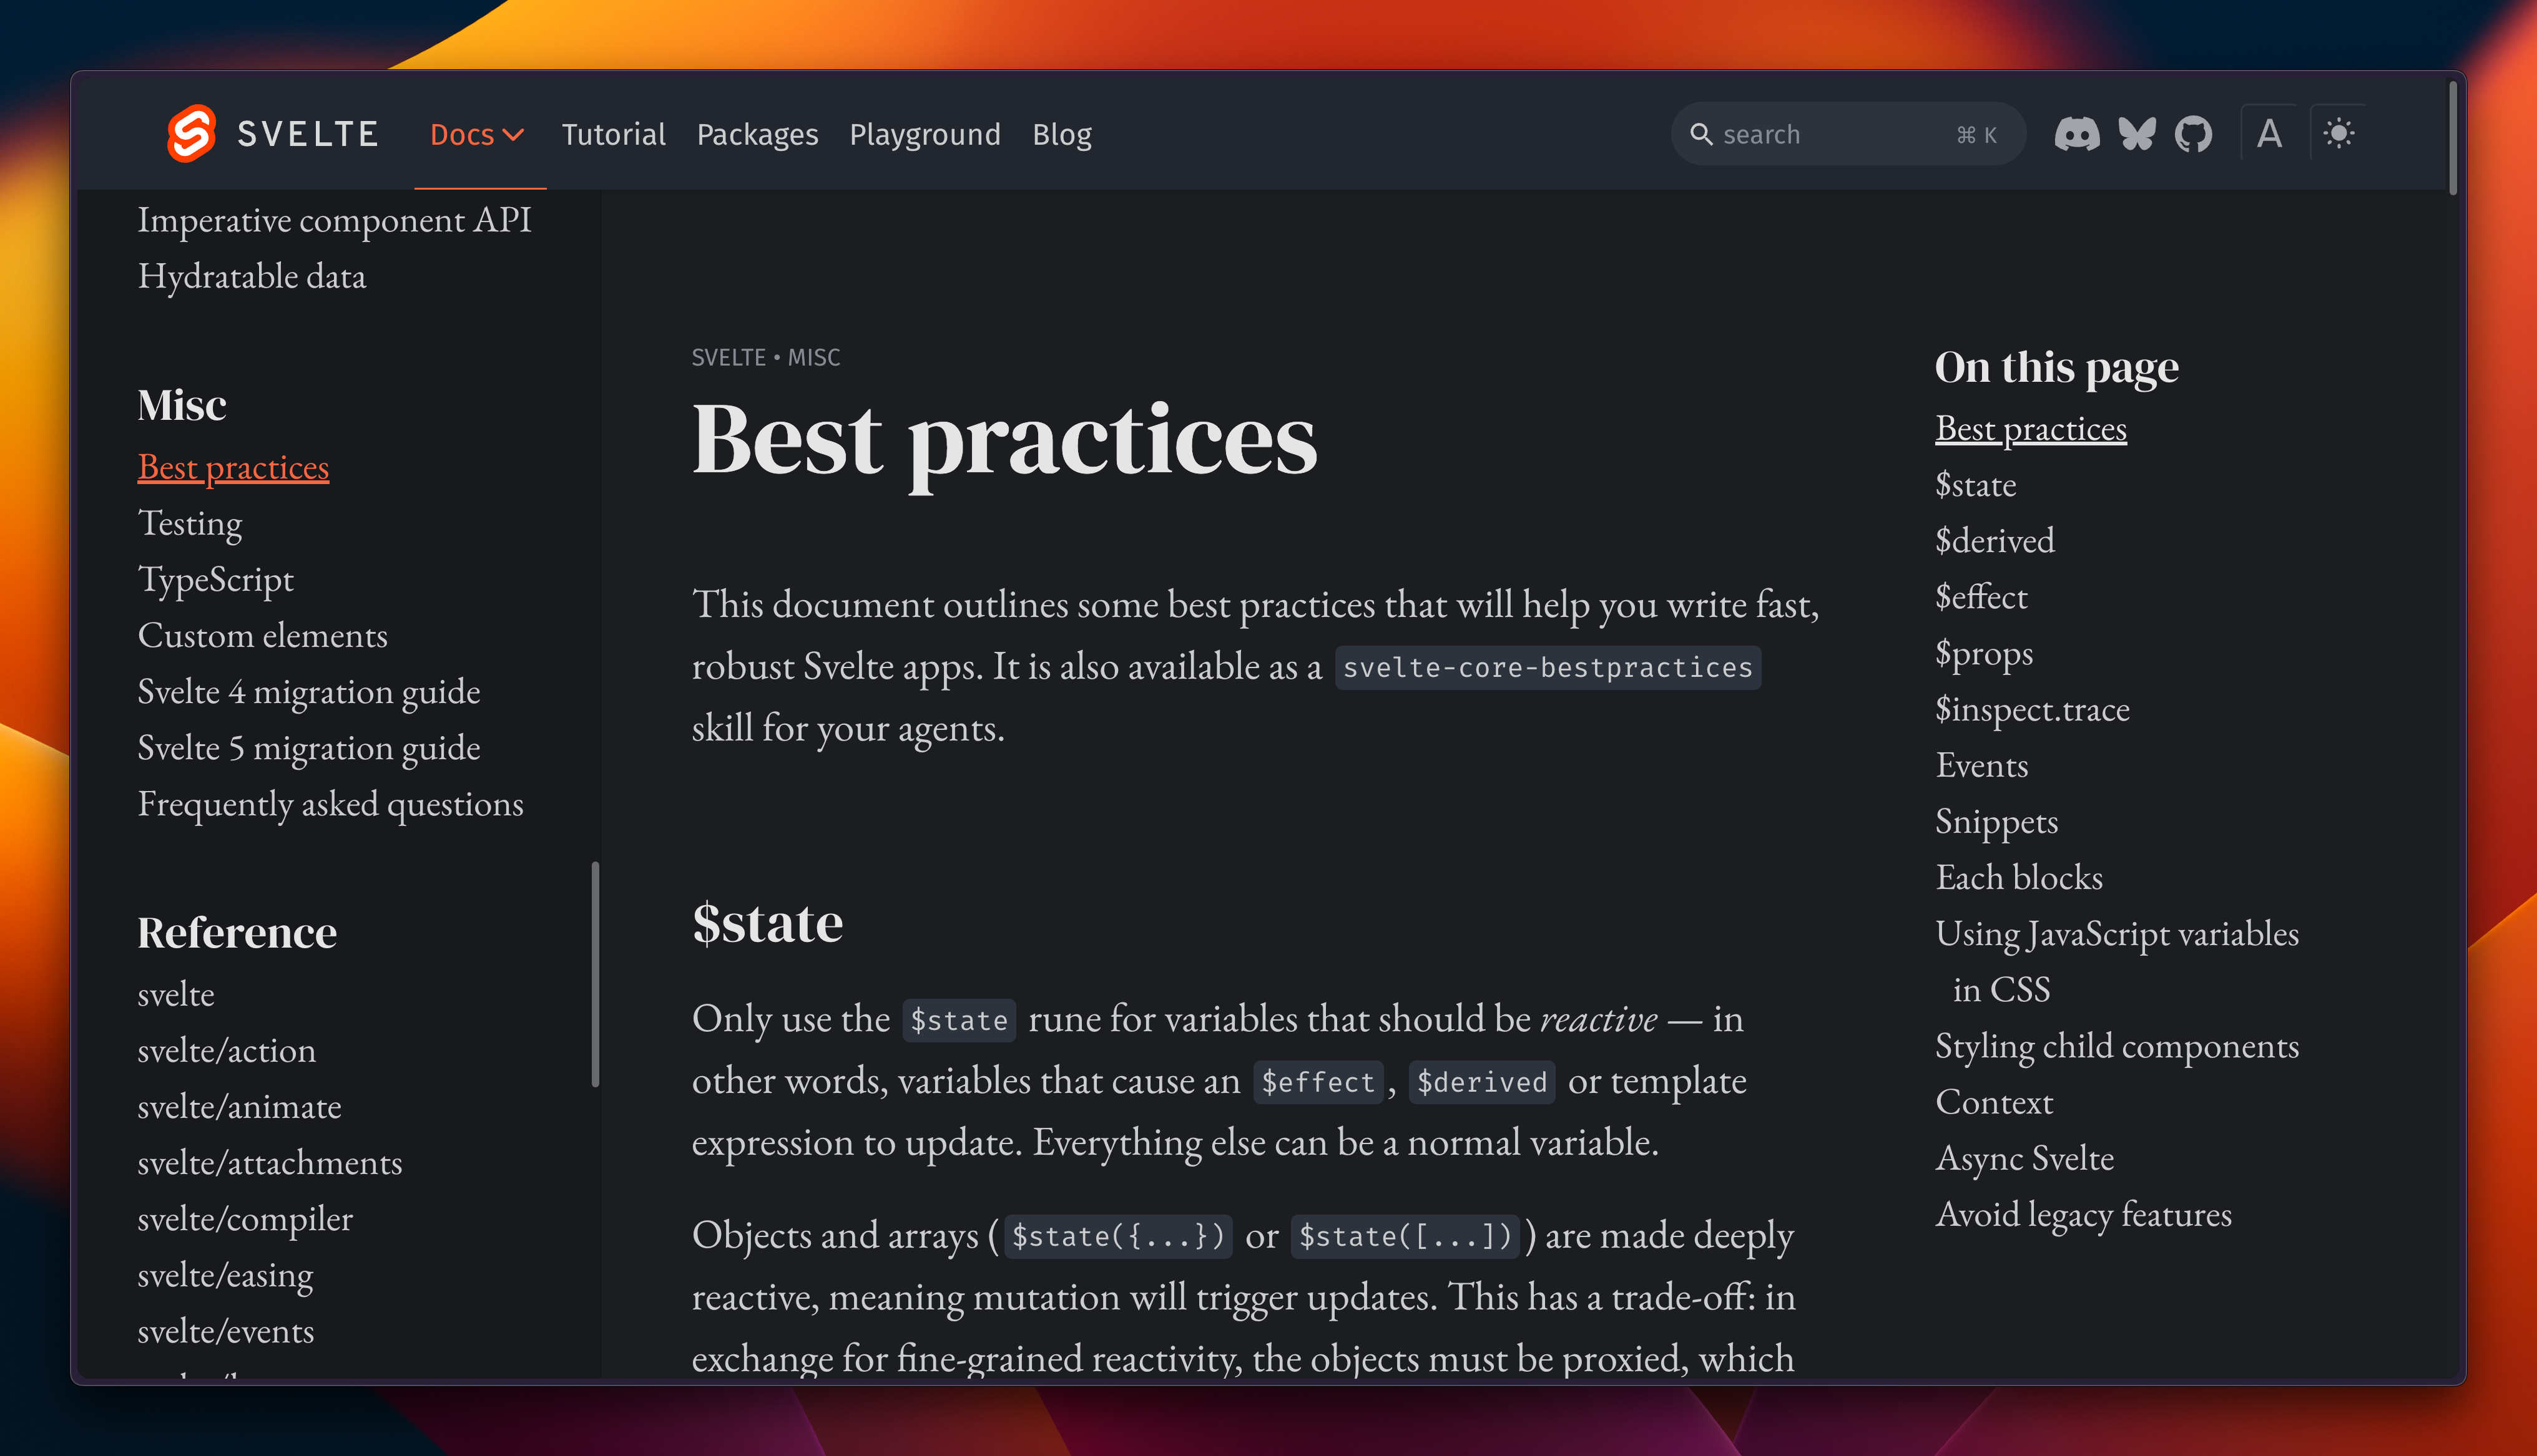
Task: Jump to $state in On this page
Action: tap(1976, 485)
